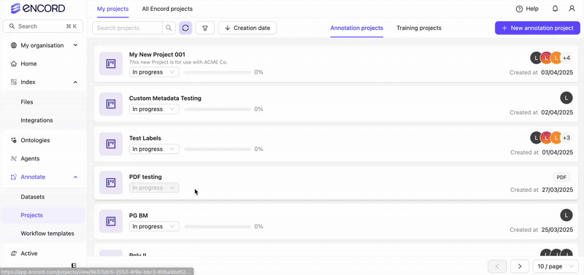Focus the Search projects input field

coord(127,28)
